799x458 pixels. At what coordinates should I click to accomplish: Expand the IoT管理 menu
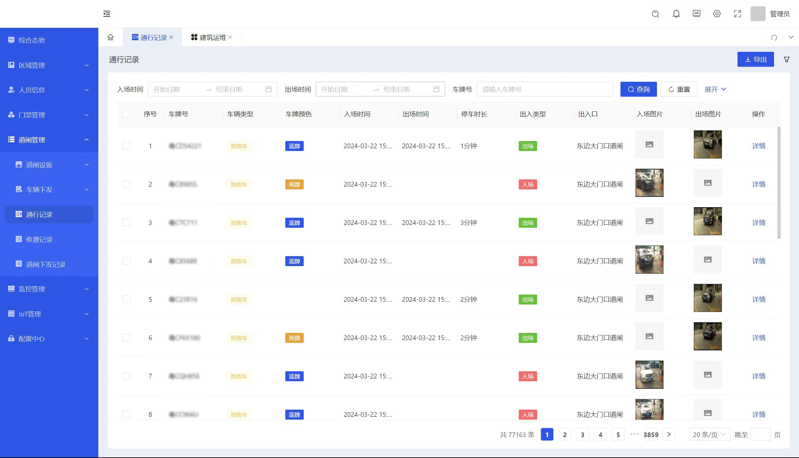(49, 314)
